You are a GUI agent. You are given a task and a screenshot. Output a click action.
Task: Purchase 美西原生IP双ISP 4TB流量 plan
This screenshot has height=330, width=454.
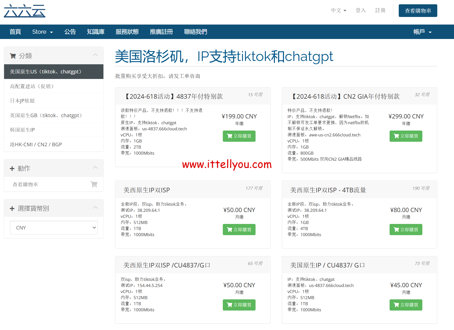tap(406, 230)
